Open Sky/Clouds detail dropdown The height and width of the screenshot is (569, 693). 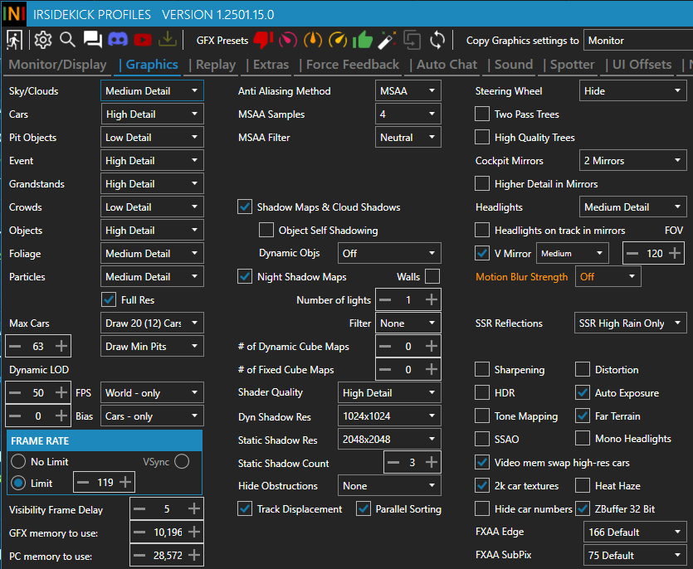click(x=152, y=90)
